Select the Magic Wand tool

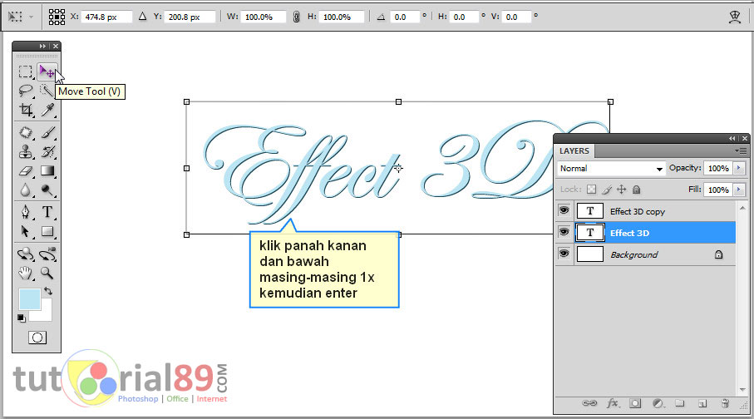(x=47, y=91)
